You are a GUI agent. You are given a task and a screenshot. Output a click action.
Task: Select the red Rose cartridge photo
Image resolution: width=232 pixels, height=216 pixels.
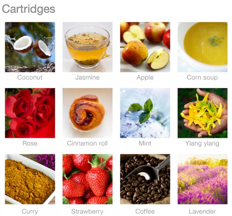point(30,113)
